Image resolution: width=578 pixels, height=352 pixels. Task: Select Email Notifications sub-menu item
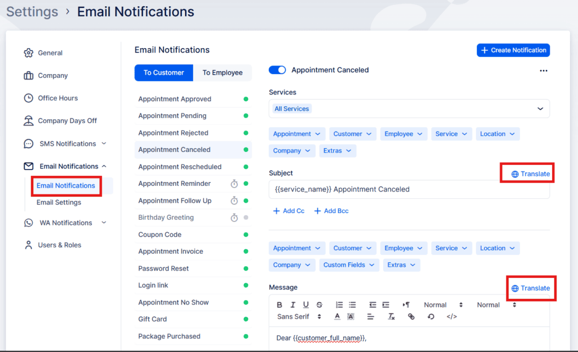click(65, 185)
